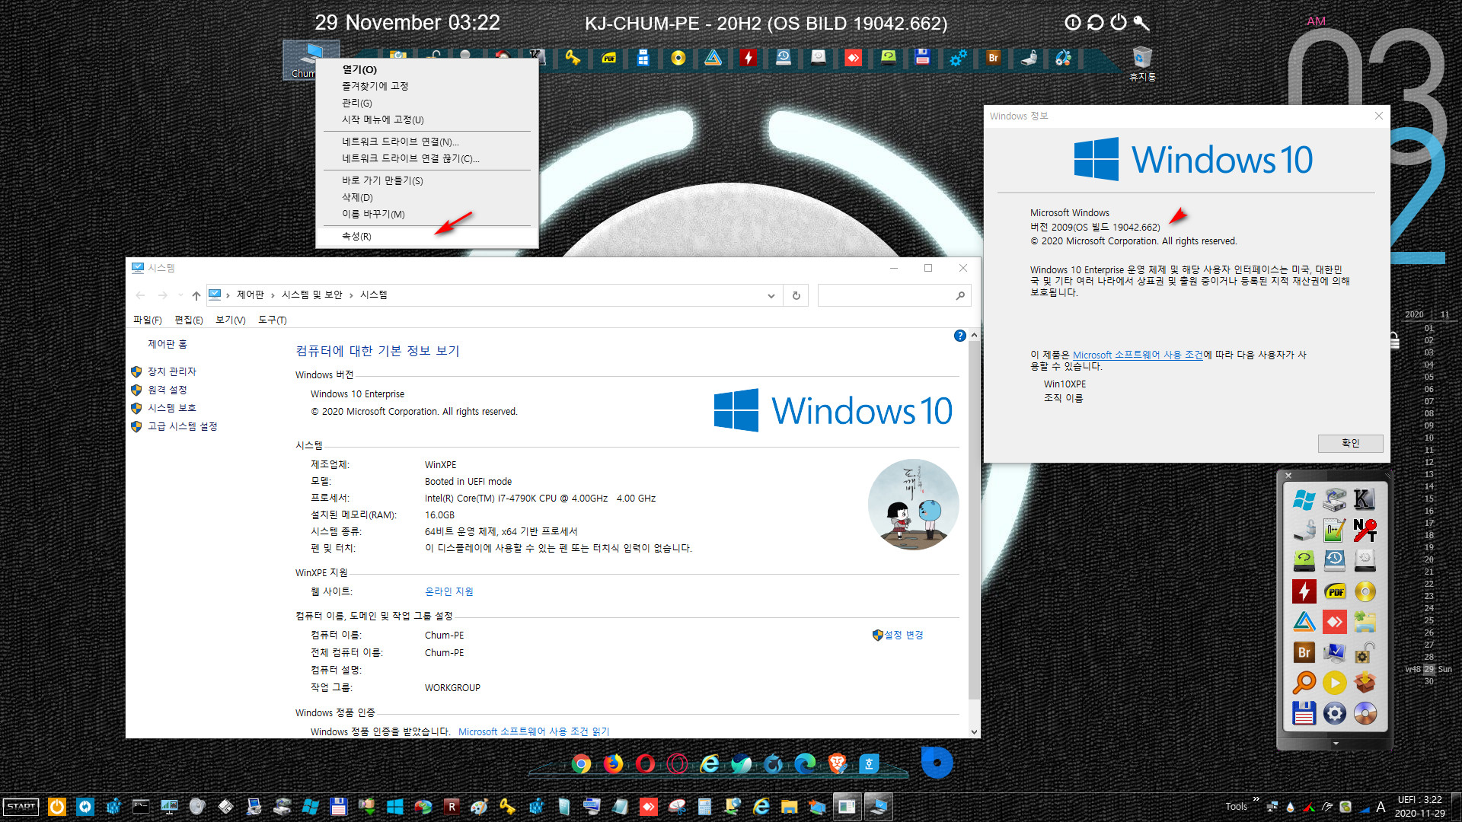Open Sumatra PDF icon in top dock
1462x822 pixels.
pos(608,57)
